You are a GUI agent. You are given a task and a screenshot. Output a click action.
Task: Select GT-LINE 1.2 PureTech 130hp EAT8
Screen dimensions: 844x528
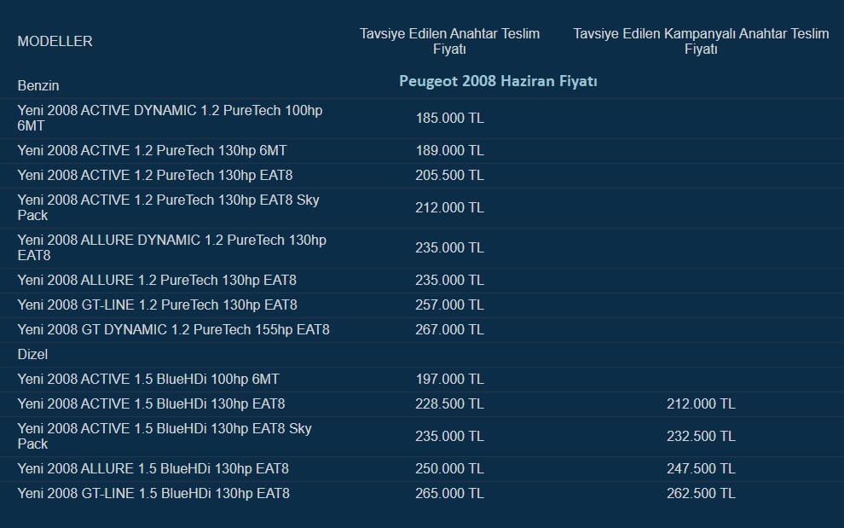pyautogui.click(x=157, y=305)
